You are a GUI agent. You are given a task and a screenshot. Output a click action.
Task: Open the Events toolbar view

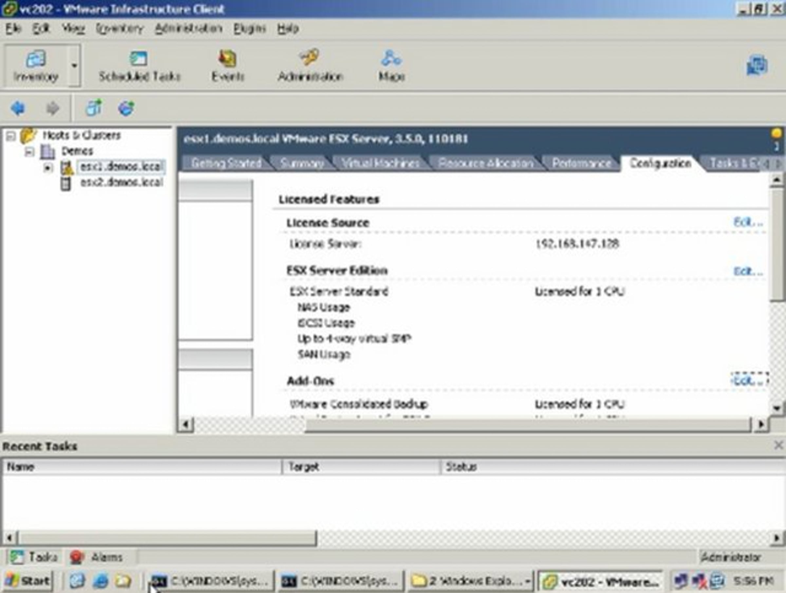(x=228, y=66)
